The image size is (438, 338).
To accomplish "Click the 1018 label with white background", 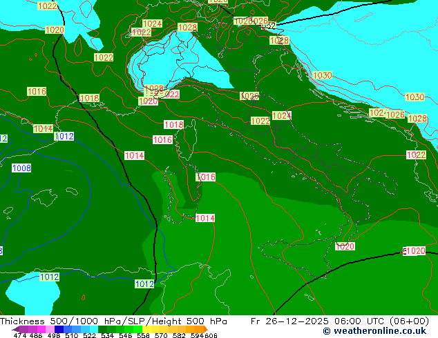I will coord(173,124).
